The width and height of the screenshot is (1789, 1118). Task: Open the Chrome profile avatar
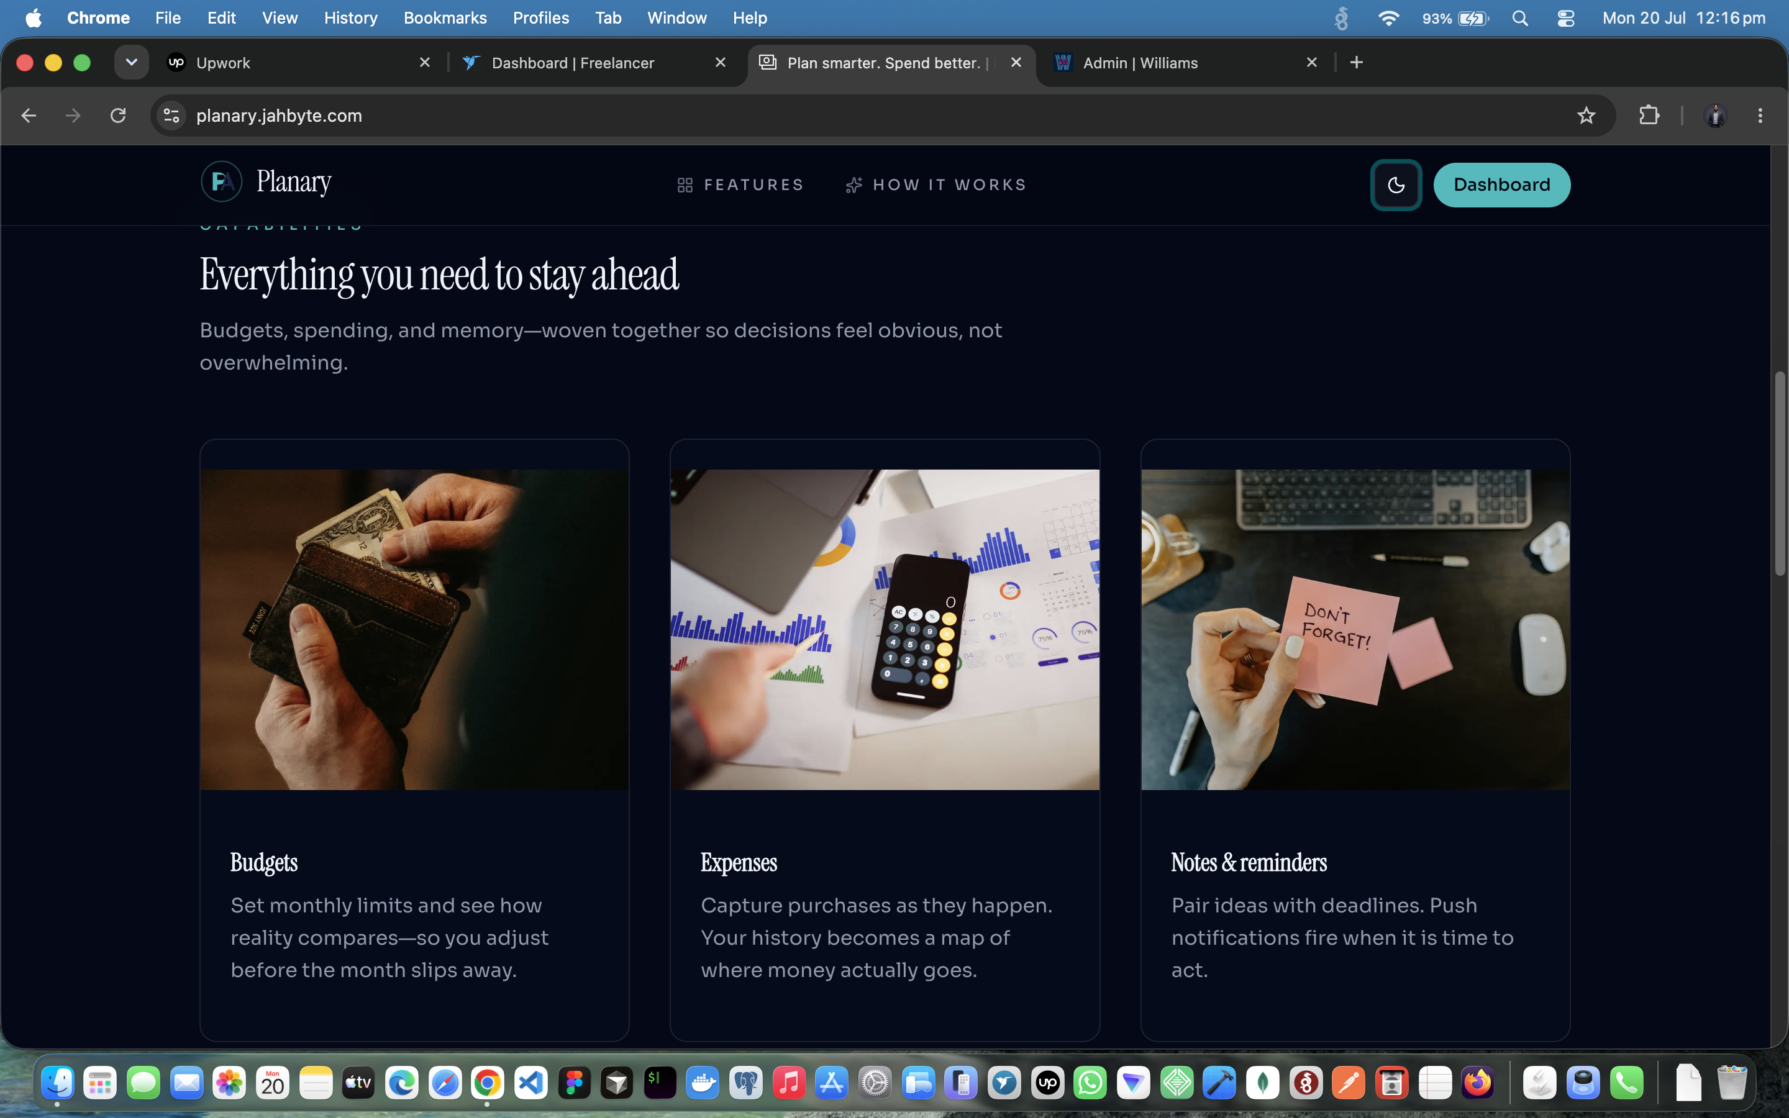click(x=1716, y=116)
